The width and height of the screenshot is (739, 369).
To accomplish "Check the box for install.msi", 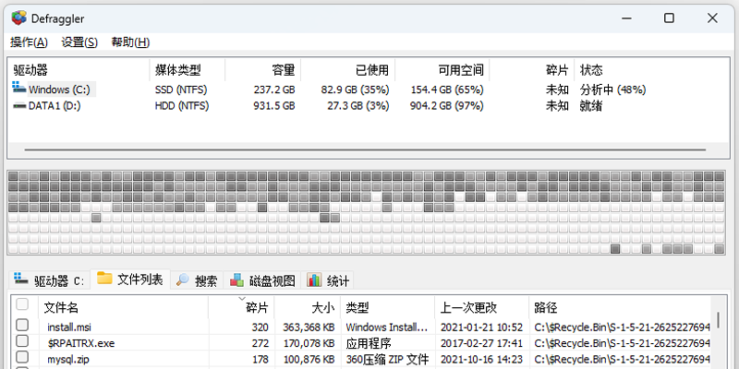I will pos(22,325).
